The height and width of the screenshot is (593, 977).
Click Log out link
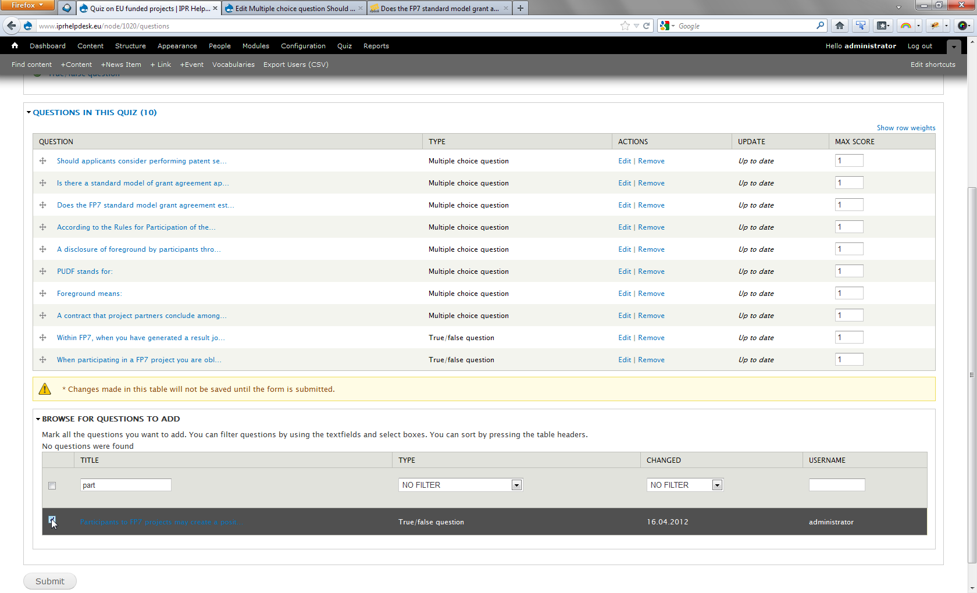tap(920, 46)
